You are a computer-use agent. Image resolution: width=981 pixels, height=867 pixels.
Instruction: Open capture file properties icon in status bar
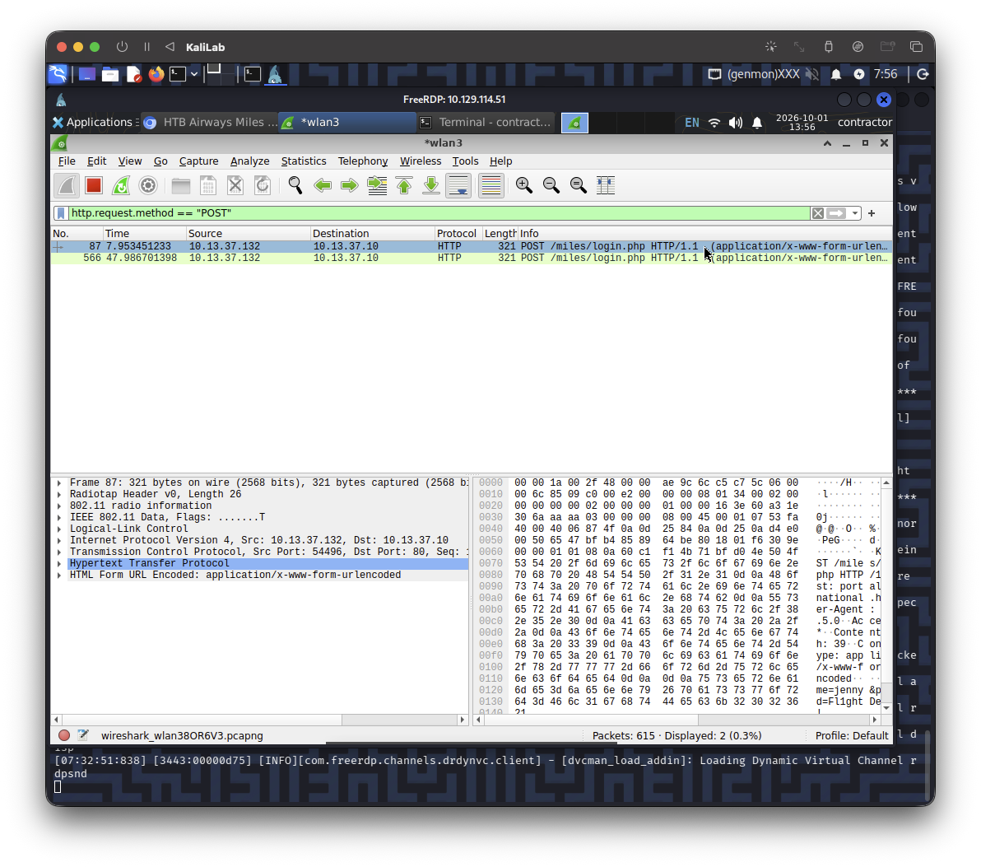point(83,735)
